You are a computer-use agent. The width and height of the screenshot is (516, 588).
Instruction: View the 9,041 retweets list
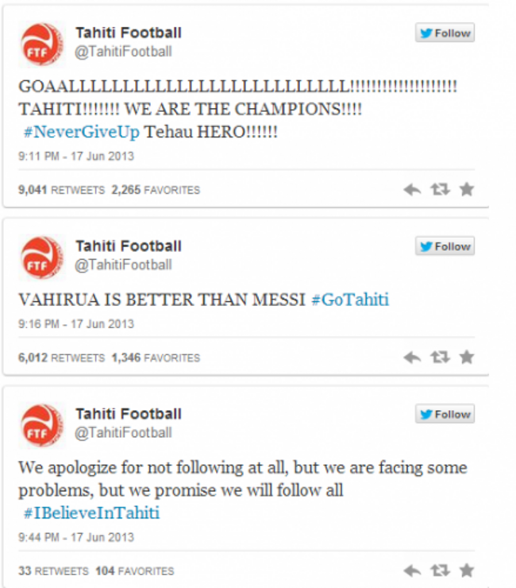click(61, 190)
